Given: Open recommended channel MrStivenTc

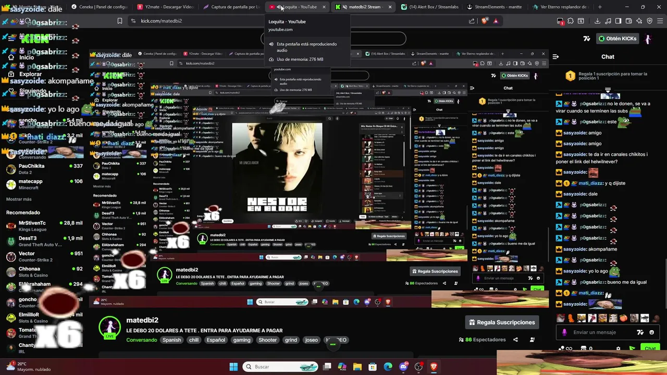Looking at the screenshot, I should (x=44, y=226).
